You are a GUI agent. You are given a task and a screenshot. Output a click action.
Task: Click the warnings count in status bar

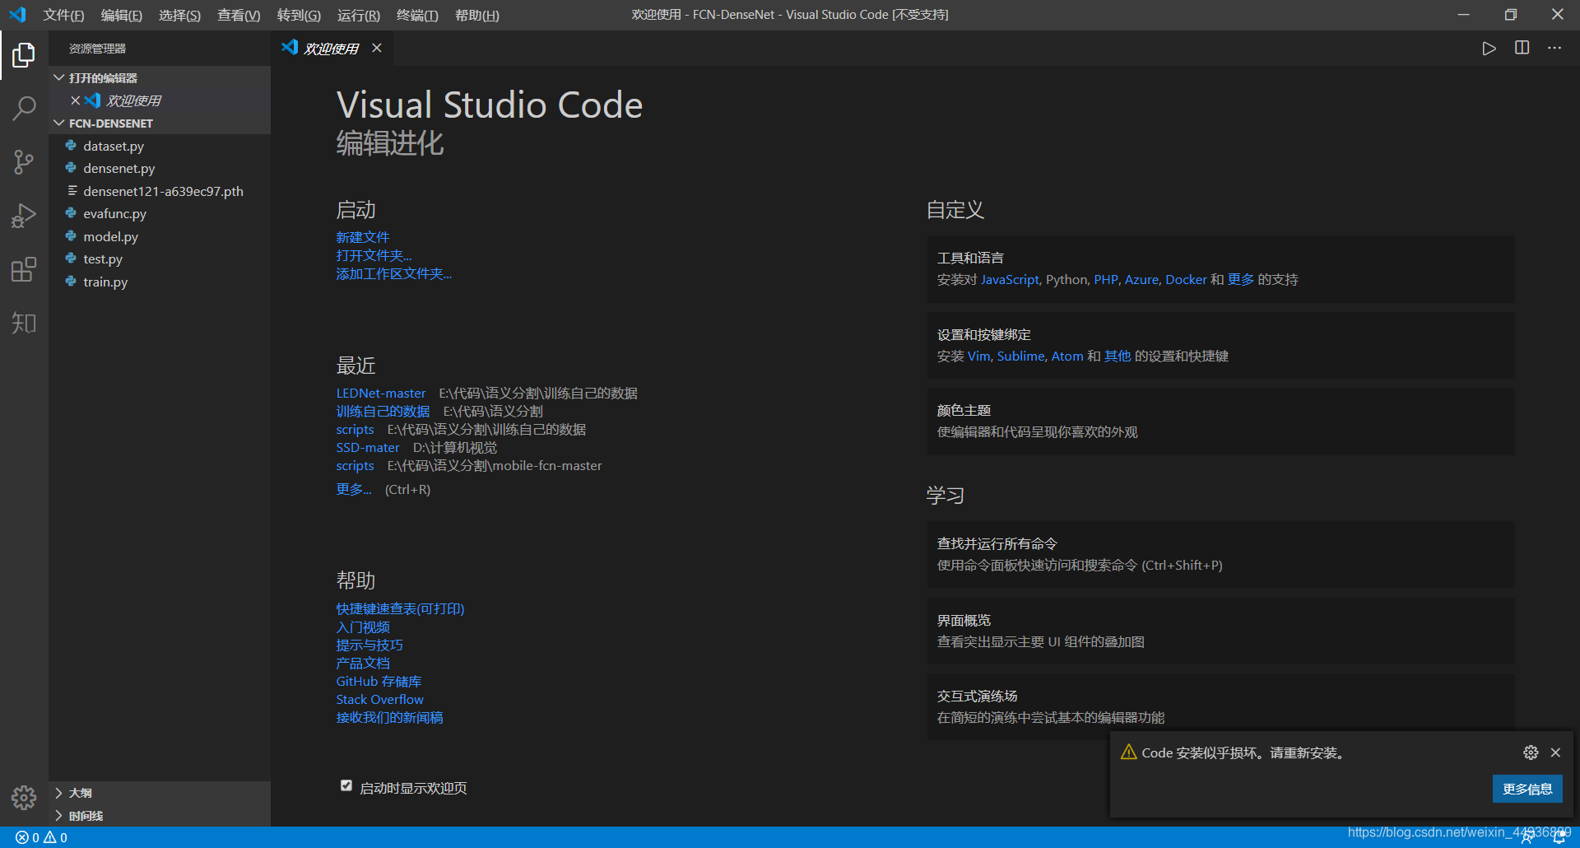click(56, 837)
